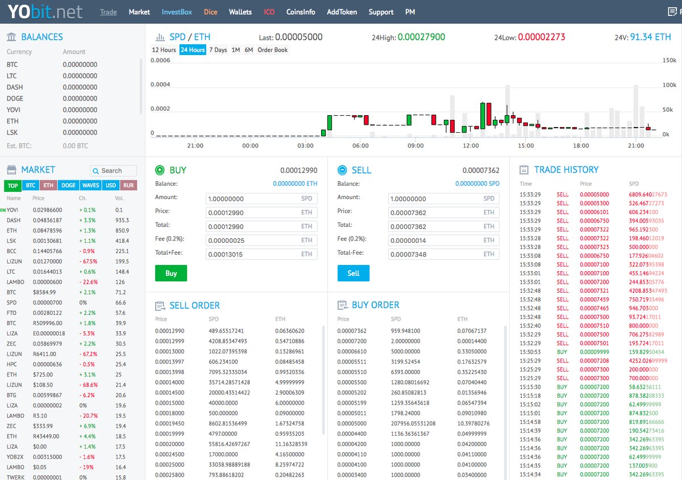Select the LSK row in Market list
682x480 pixels.
71,241
